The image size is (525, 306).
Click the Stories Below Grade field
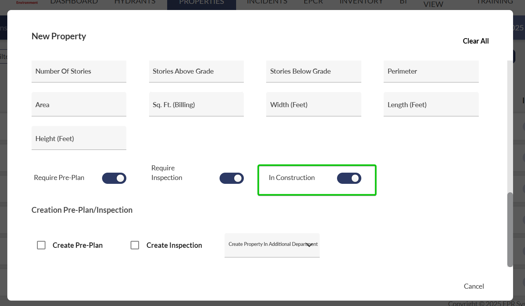(x=314, y=71)
